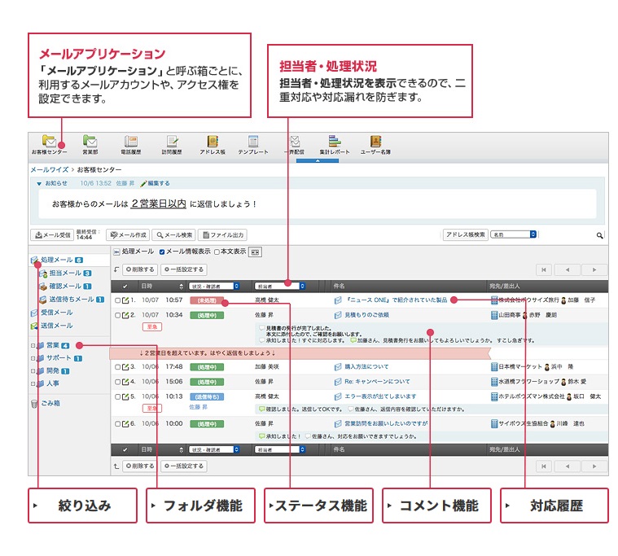The height and width of the screenshot is (556, 618).
Task: Expand the 開発 folder in the sidebar
Action: [33, 370]
